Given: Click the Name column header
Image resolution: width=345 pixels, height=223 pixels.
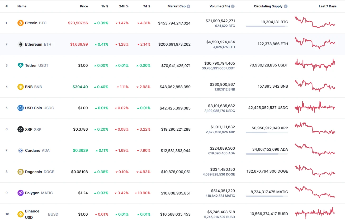Looking at the screenshot, I should pos(22,6).
